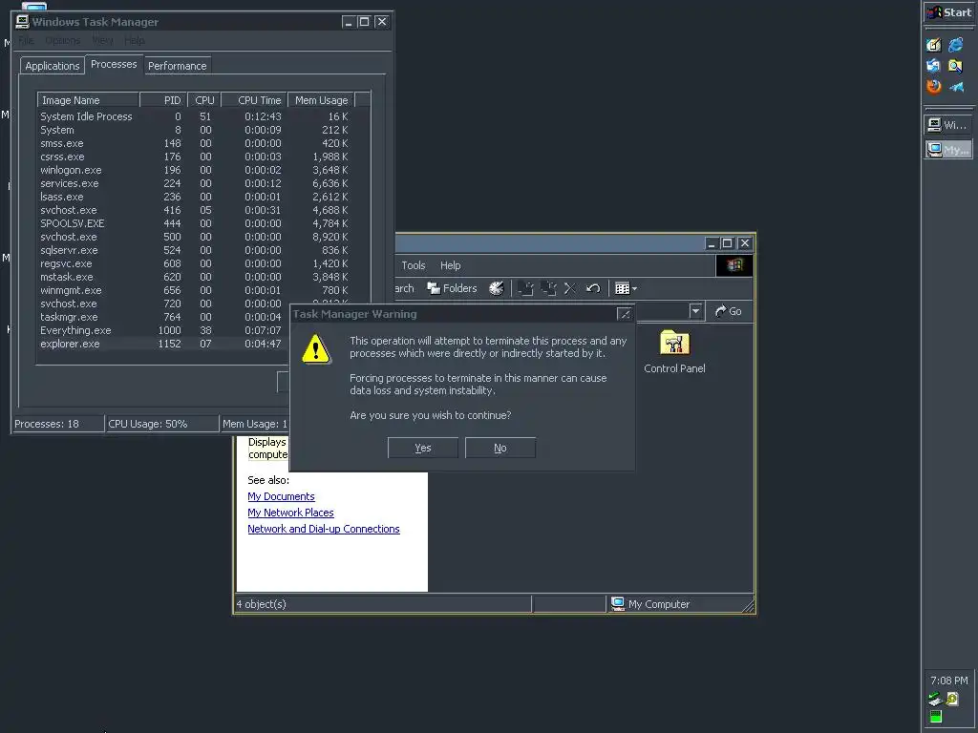The height and width of the screenshot is (733, 978).
Task: Confirm termination with the Yes button
Action: pos(423,448)
